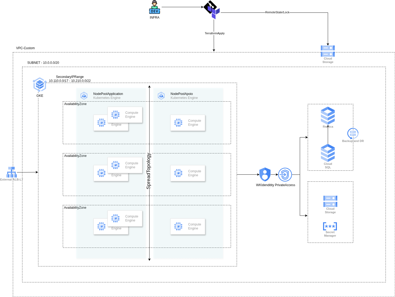Viewport: 395px width, 297px height.
Task: Click the TerraformApply arrow label
Action: [x=215, y=33]
